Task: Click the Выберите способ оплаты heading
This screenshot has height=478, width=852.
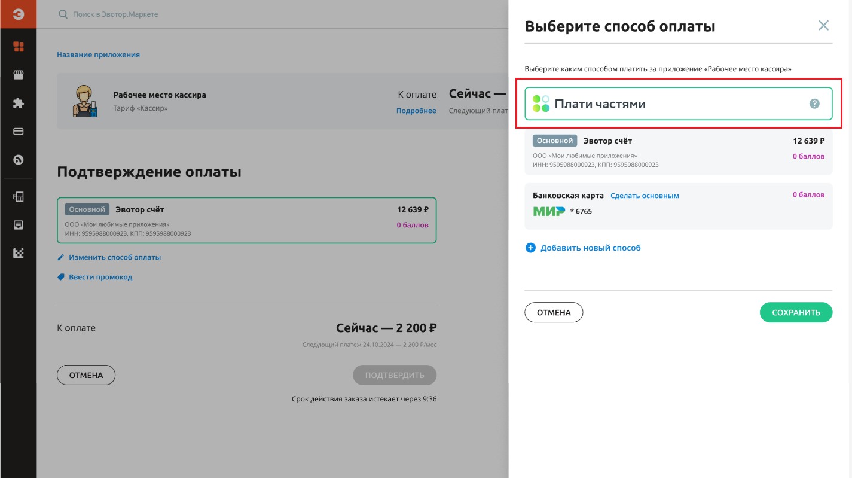Action: (x=620, y=26)
